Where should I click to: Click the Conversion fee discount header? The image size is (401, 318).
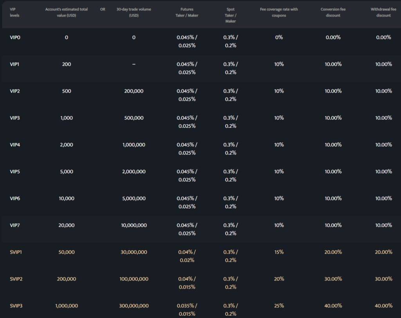pyautogui.click(x=333, y=12)
